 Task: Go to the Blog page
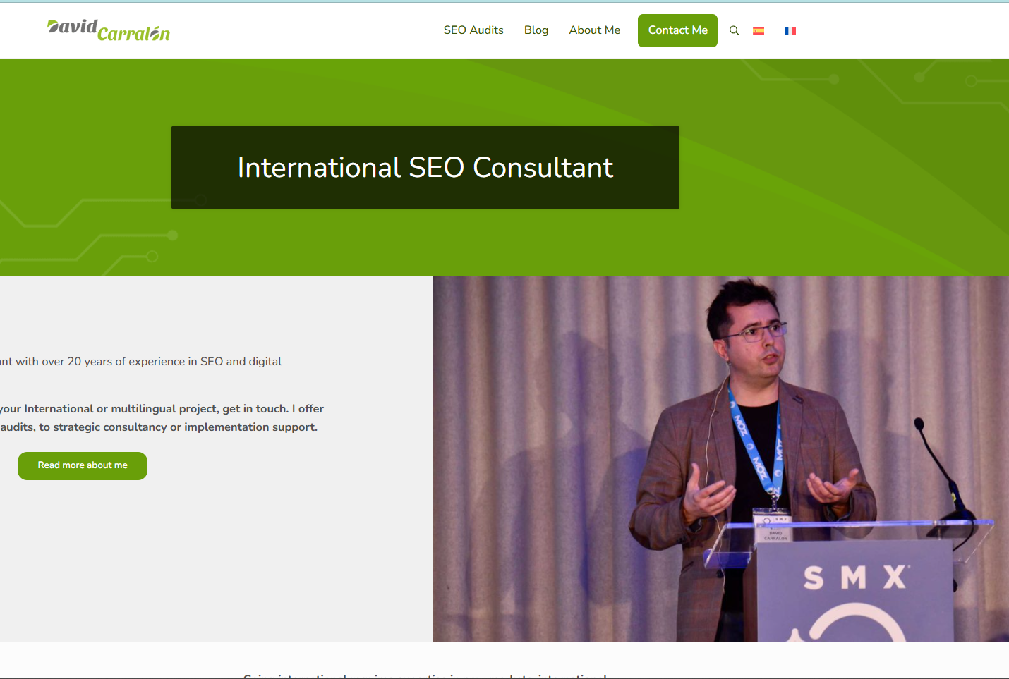[536, 30]
